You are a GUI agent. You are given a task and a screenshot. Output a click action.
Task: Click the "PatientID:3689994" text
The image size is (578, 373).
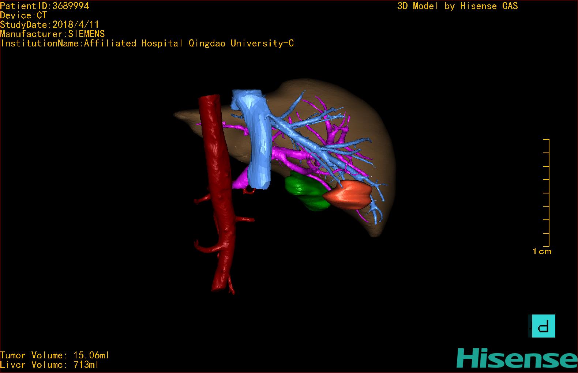point(45,6)
